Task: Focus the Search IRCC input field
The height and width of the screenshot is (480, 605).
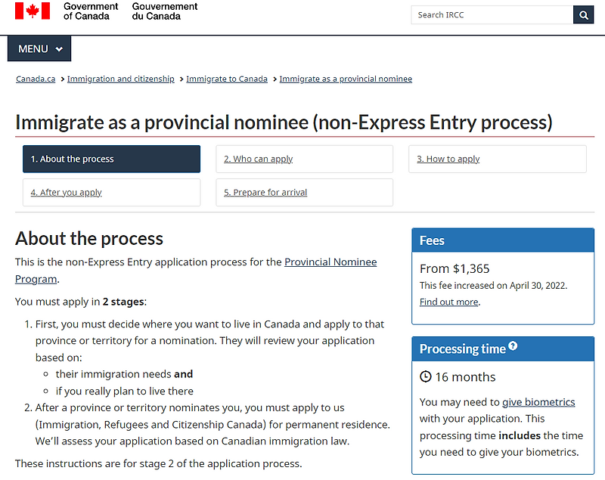Action: point(492,15)
